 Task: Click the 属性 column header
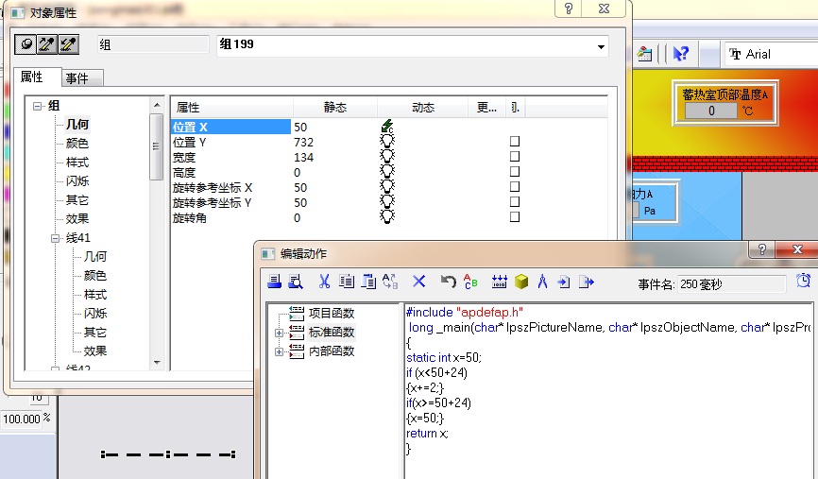[x=231, y=108]
